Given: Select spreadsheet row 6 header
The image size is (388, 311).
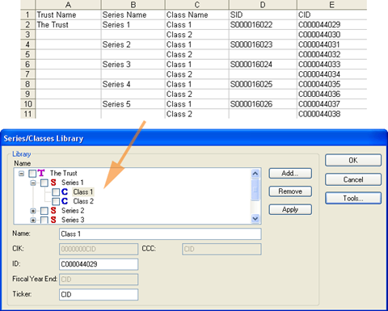Looking at the screenshot, I should 27,65.
